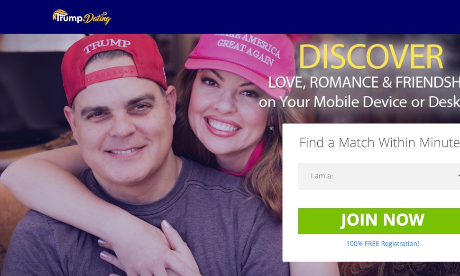Click the white 'Trump' word in logo
The height and width of the screenshot is (276, 460).
[x=69, y=18]
